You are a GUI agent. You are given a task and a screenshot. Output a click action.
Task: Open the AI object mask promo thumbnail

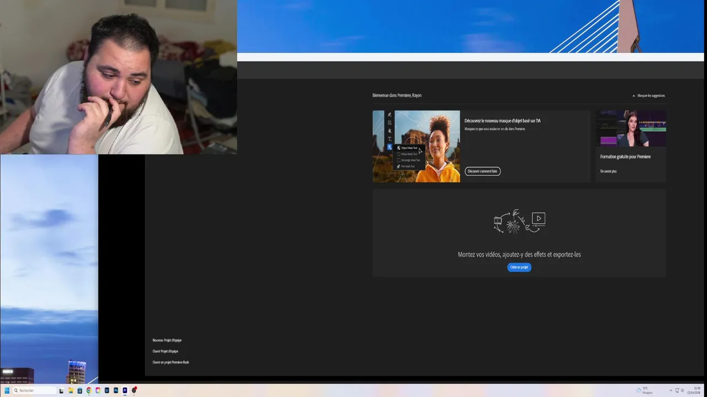(416, 146)
